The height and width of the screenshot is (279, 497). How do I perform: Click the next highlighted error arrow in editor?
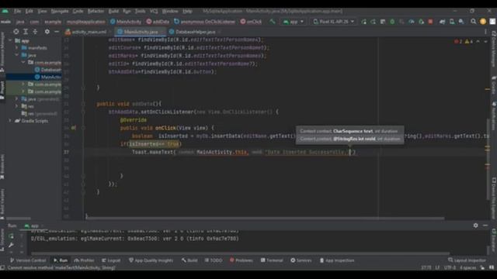pyautogui.click(x=485, y=41)
